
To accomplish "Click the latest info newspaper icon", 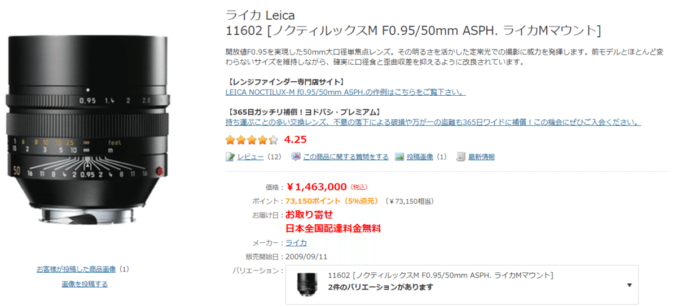I will (x=461, y=157).
